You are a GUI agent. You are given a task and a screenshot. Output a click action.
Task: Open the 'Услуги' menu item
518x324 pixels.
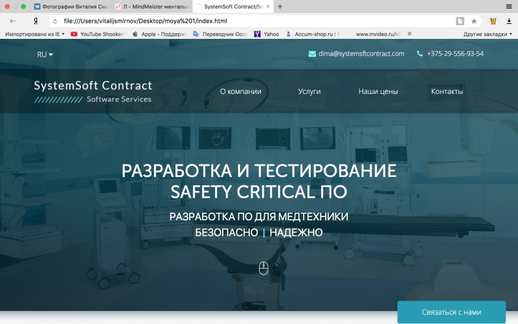tap(310, 91)
